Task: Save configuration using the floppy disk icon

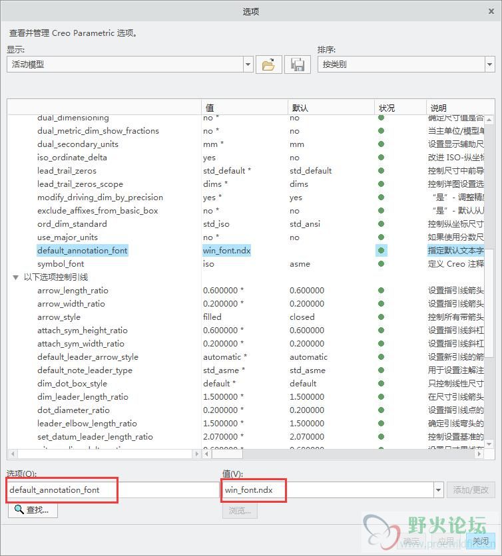Action: pos(298,65)
